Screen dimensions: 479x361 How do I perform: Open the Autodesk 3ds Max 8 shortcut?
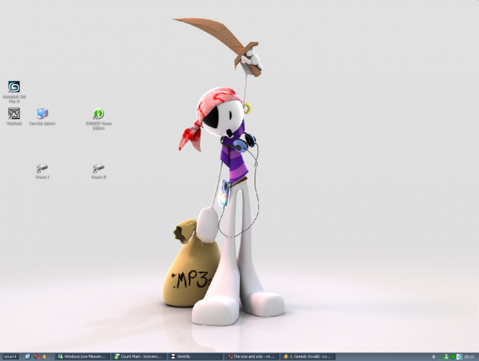point(14,87)
